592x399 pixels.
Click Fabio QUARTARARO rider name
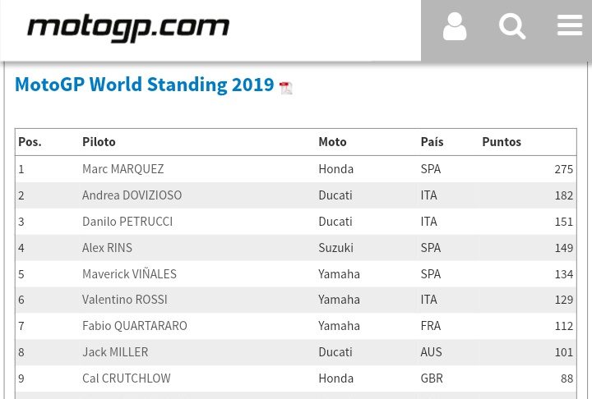pos(135,326)
